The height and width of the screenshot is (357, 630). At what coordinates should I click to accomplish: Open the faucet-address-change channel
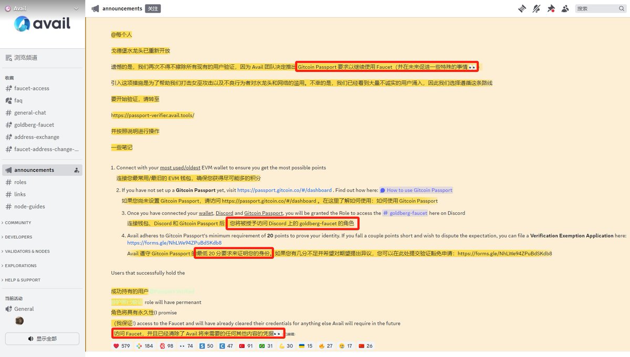click(x=42, y=149)
